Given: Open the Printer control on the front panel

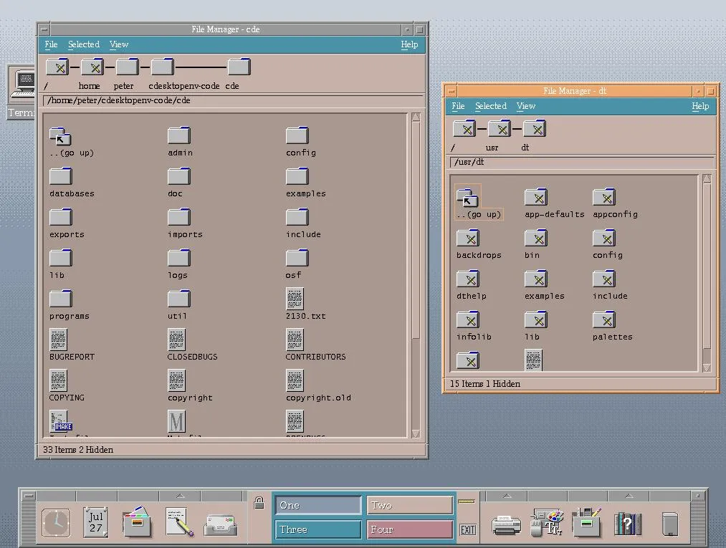Looking at the screenshot, I should click(x=507, y=525).
